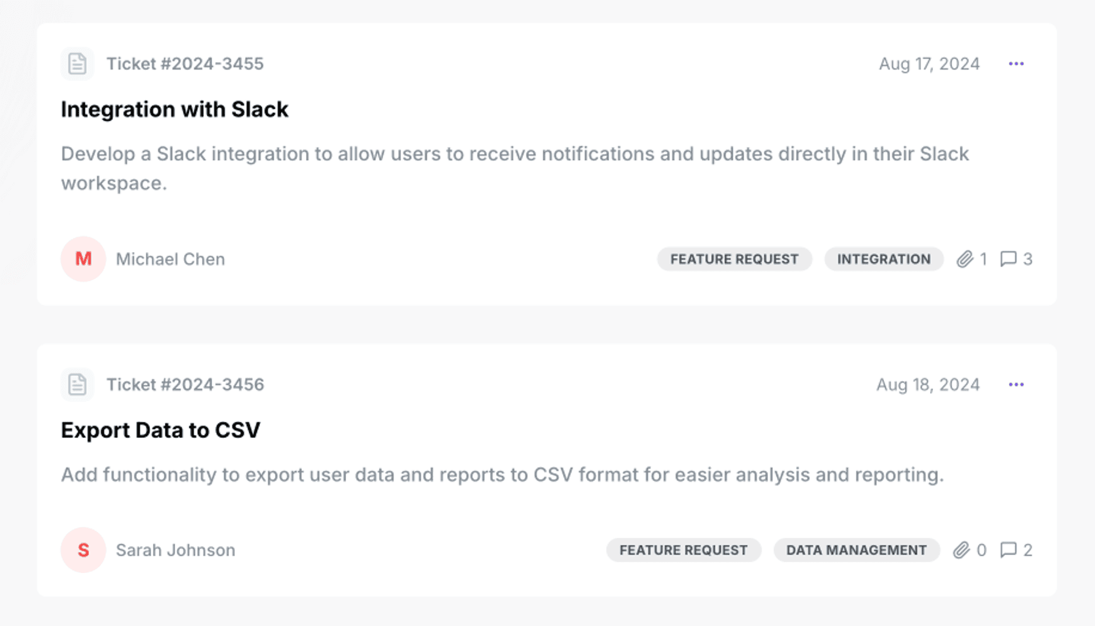Click the comment icon on Ticket #2024-3456
1095x626 pixels.
(x=1008, y=550)
